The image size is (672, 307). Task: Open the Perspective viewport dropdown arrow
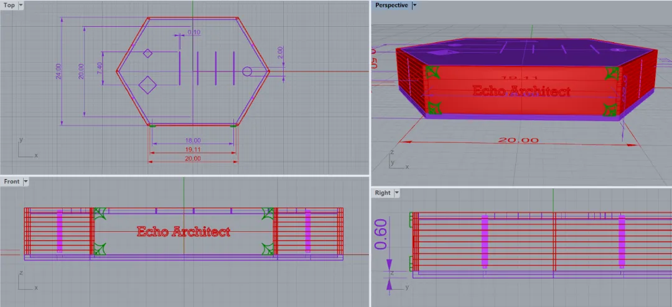pyautogui.click(x=414, y=5)
